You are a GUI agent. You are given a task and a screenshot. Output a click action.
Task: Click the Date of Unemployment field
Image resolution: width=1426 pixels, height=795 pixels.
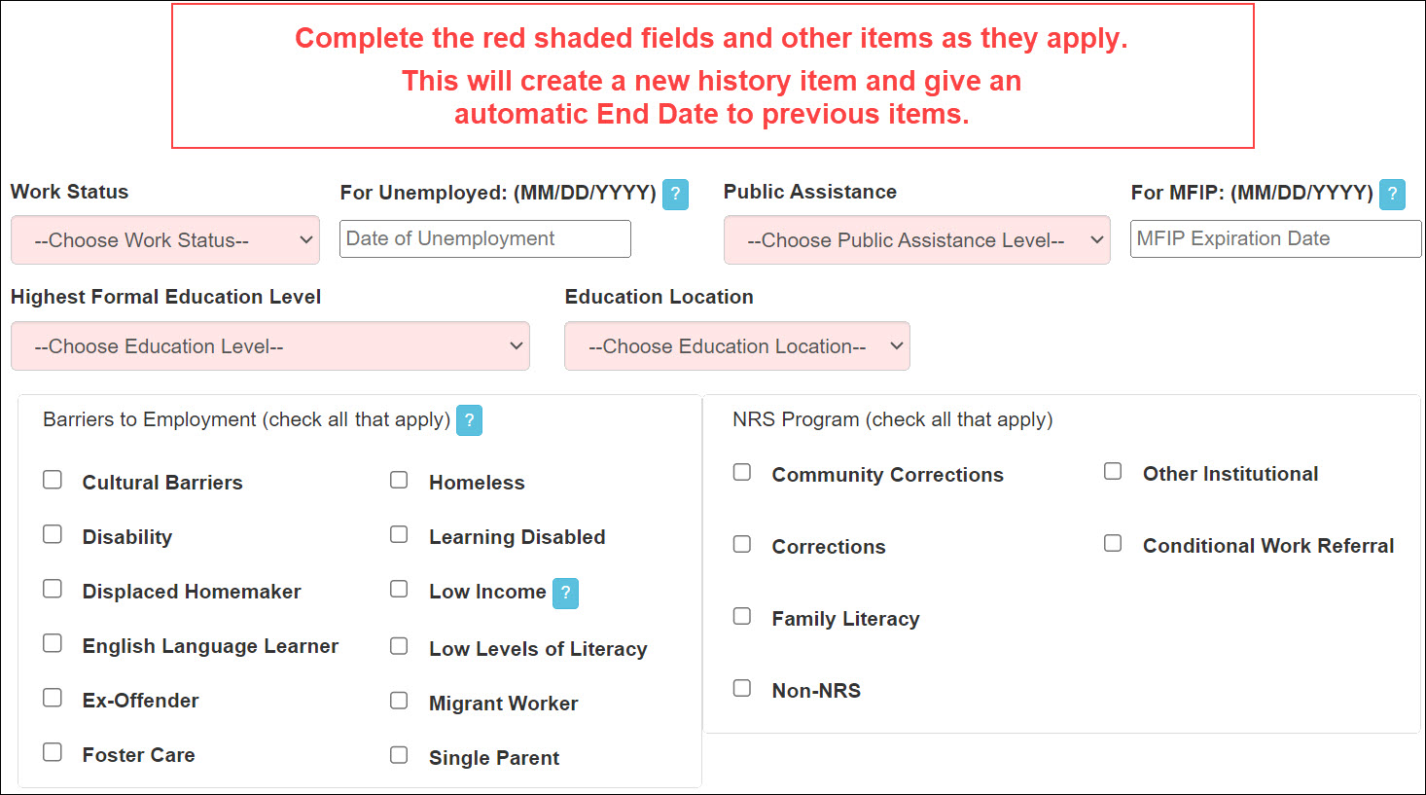484,239
